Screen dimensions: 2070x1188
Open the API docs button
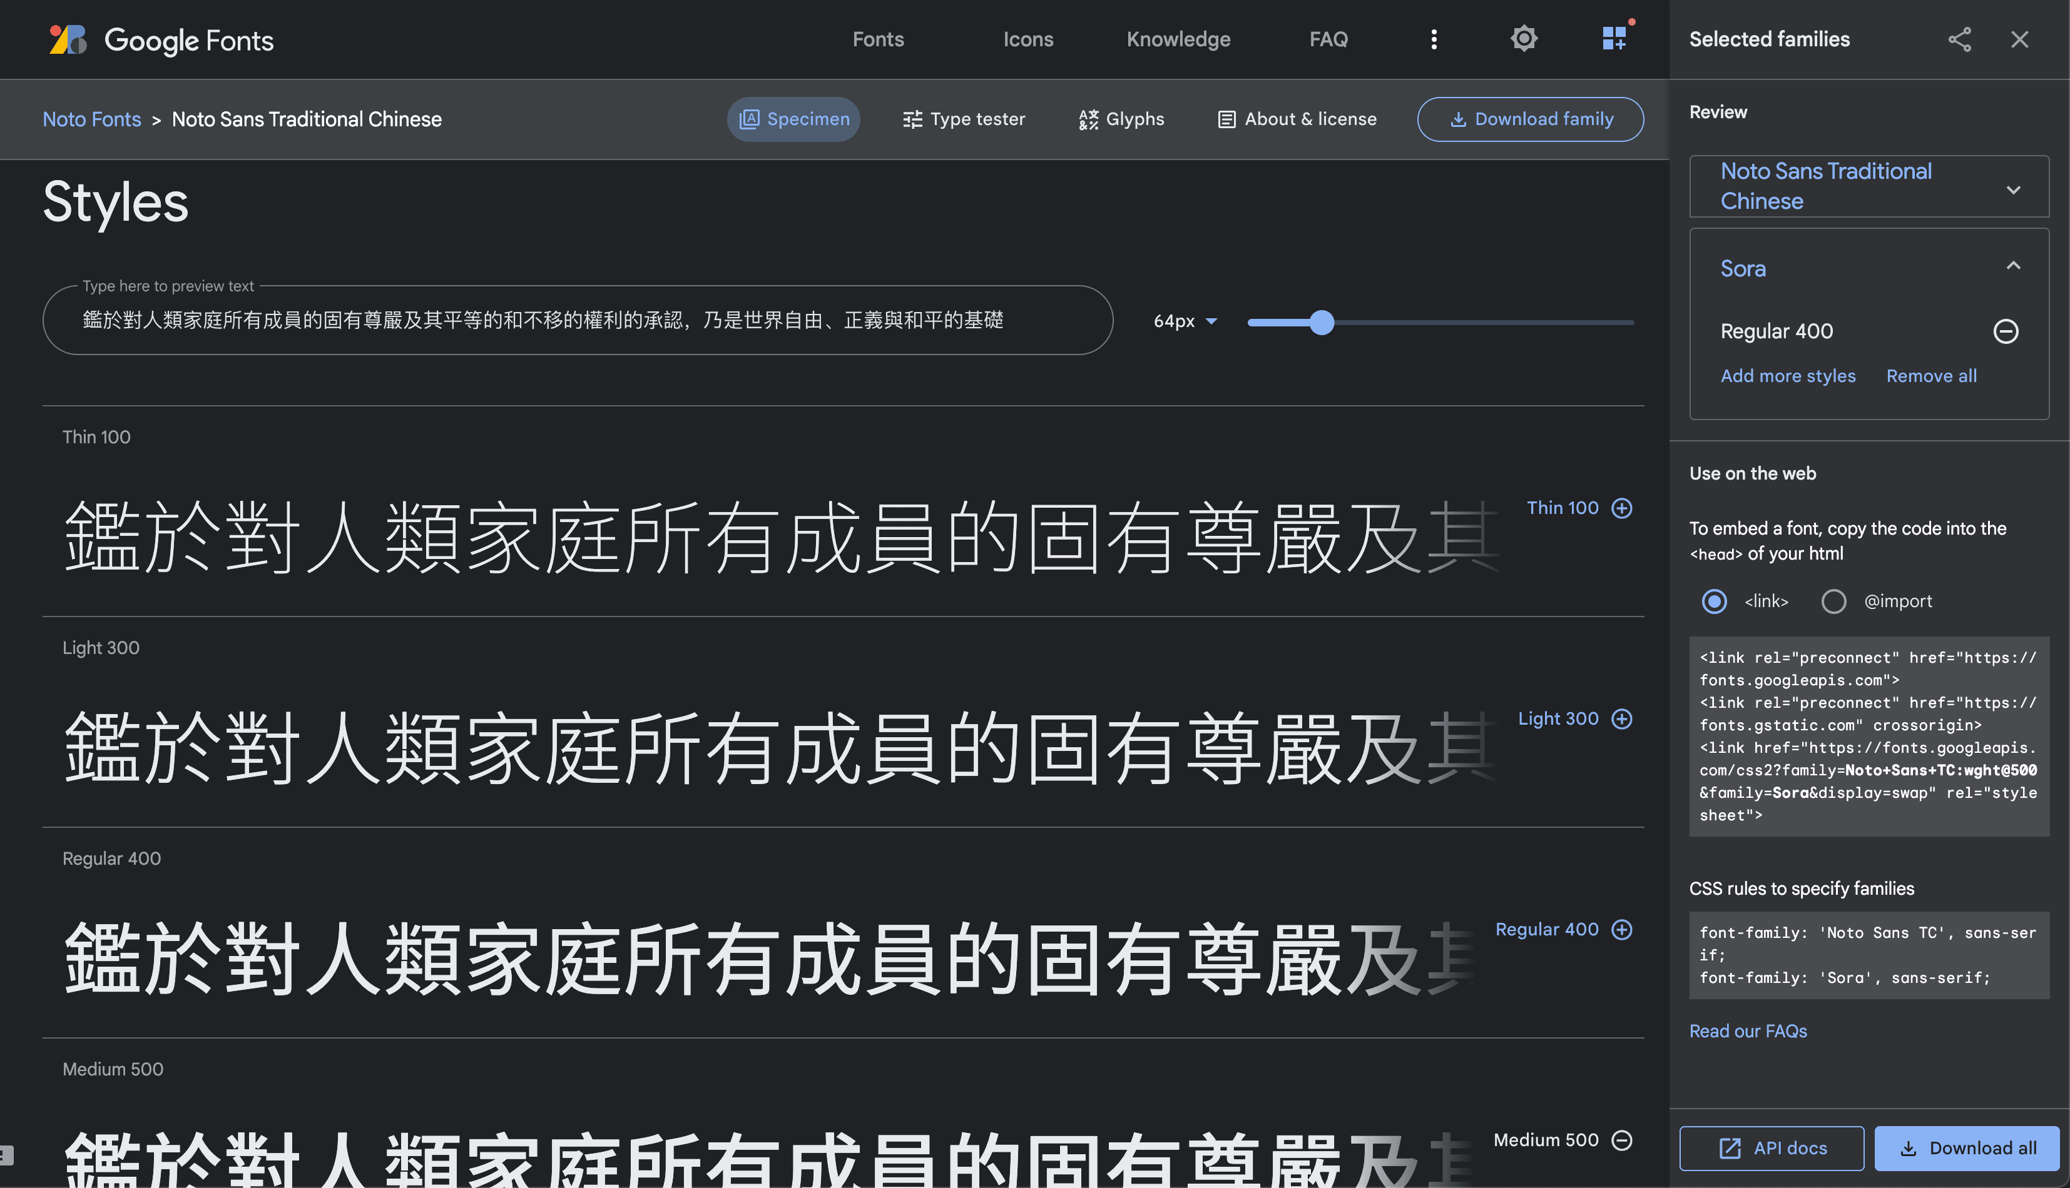coord(1771,1148)
